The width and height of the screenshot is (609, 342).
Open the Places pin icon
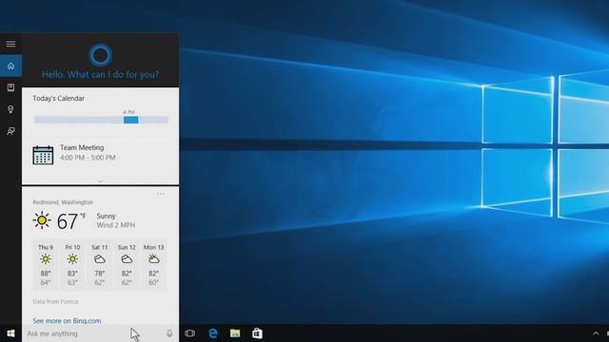click(x=10, y=109)
